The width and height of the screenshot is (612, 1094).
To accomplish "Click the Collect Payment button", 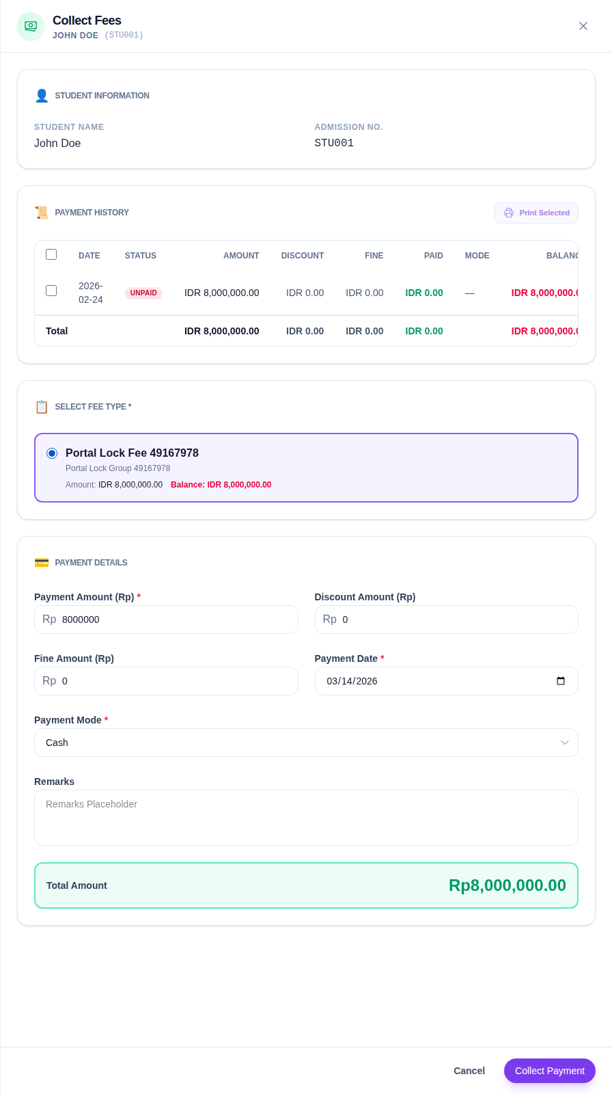I will coord(550,1071).
